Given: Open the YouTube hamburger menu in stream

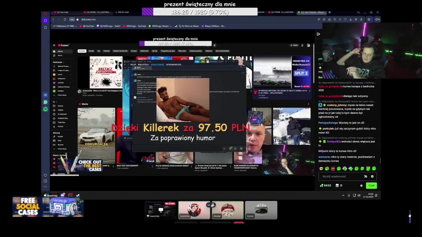Looking at the screenshot, I should (x=54, y=45).
